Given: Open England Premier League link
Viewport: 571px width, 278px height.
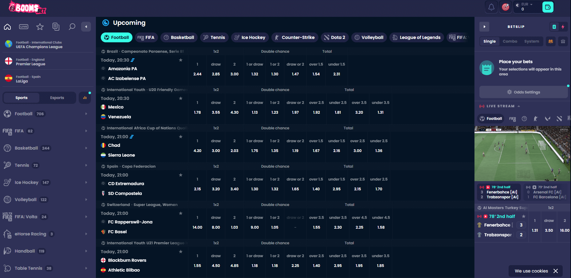Looking at the screenshot, I should 48,62.
